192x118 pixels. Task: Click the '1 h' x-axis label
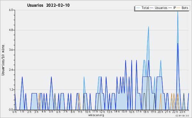tap(22, 112)
